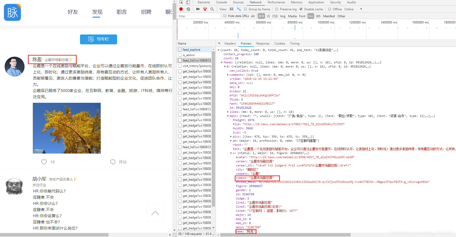The width and height of the screenshot is (456, 237).
Task: Expand the likes object node
Action: 228,112
